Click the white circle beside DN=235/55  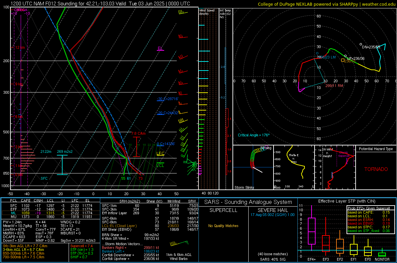(361, 44)
